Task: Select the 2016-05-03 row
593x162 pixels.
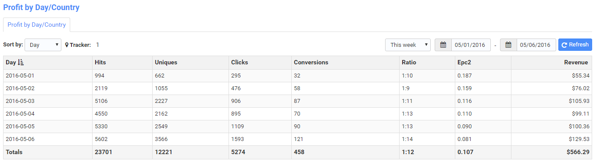Action: coord(297,101)
